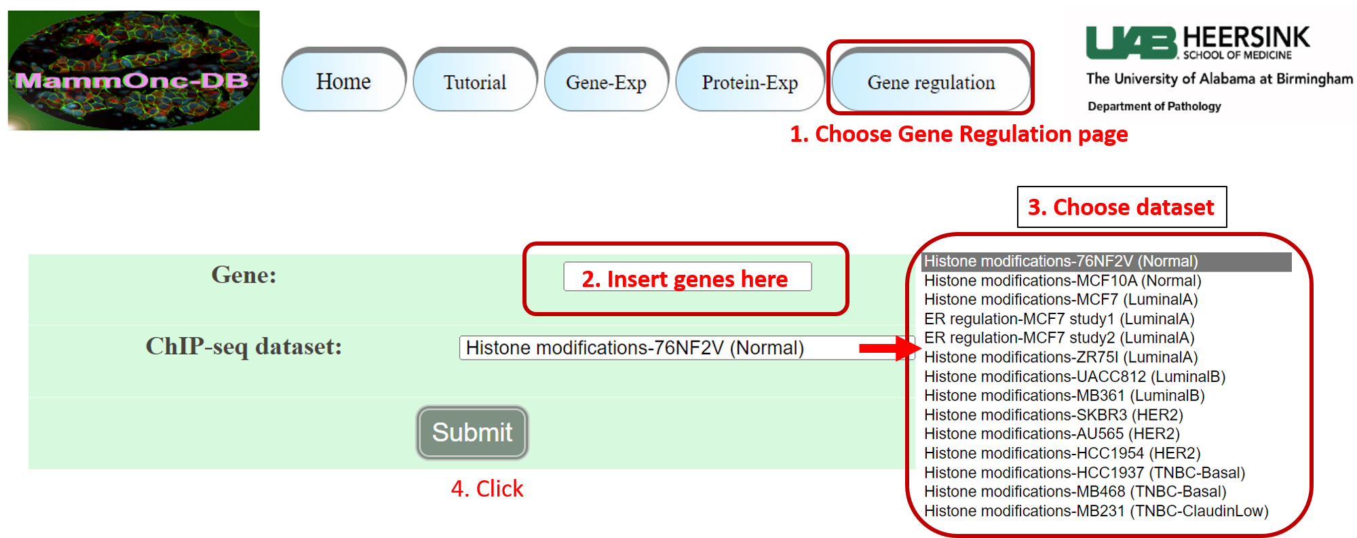
Task: Click the MammOnc-DB logo image
Action: pyautogui.click(x=134, y=71)
